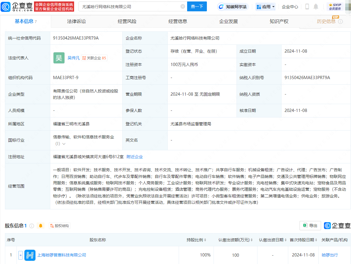The height and width of the screenshot is (264, 351).
Task: Click the 导出 export button
Action: (x=310, y=226)
